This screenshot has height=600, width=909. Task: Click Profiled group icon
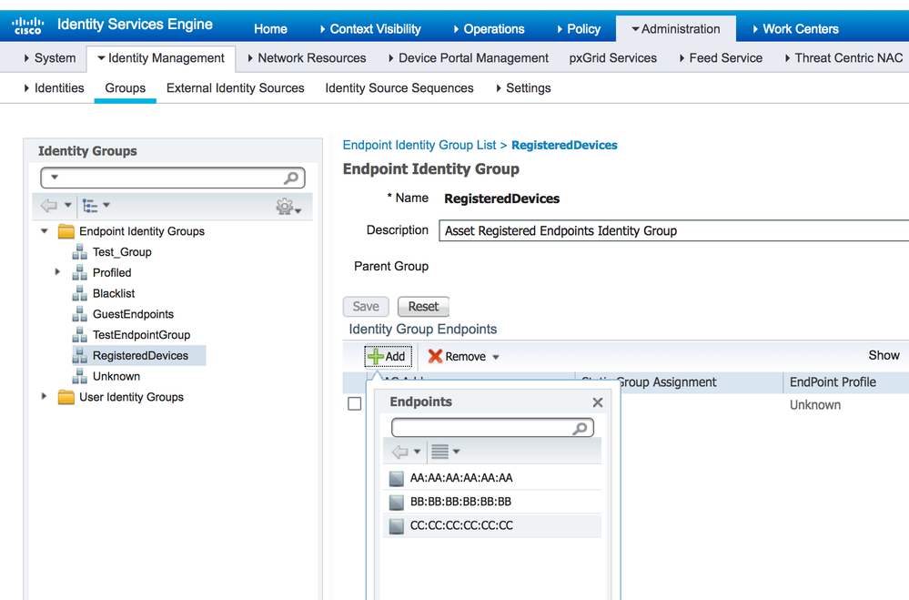pyautogui.click(x=80, y=273)
